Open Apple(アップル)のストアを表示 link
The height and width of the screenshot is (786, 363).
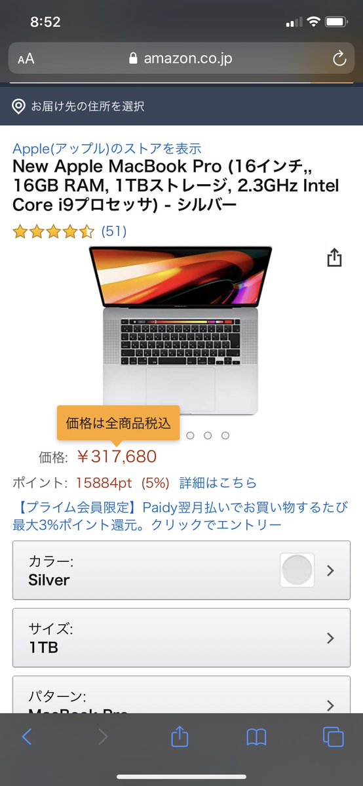[107, 148]
